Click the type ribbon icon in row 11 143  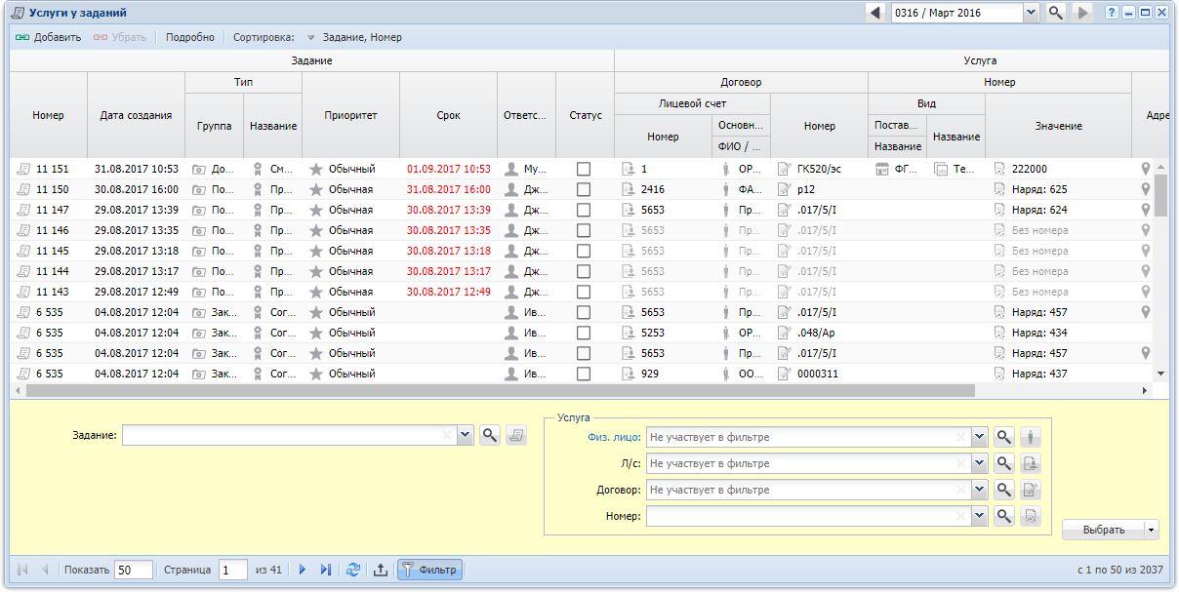pos(258,292)
